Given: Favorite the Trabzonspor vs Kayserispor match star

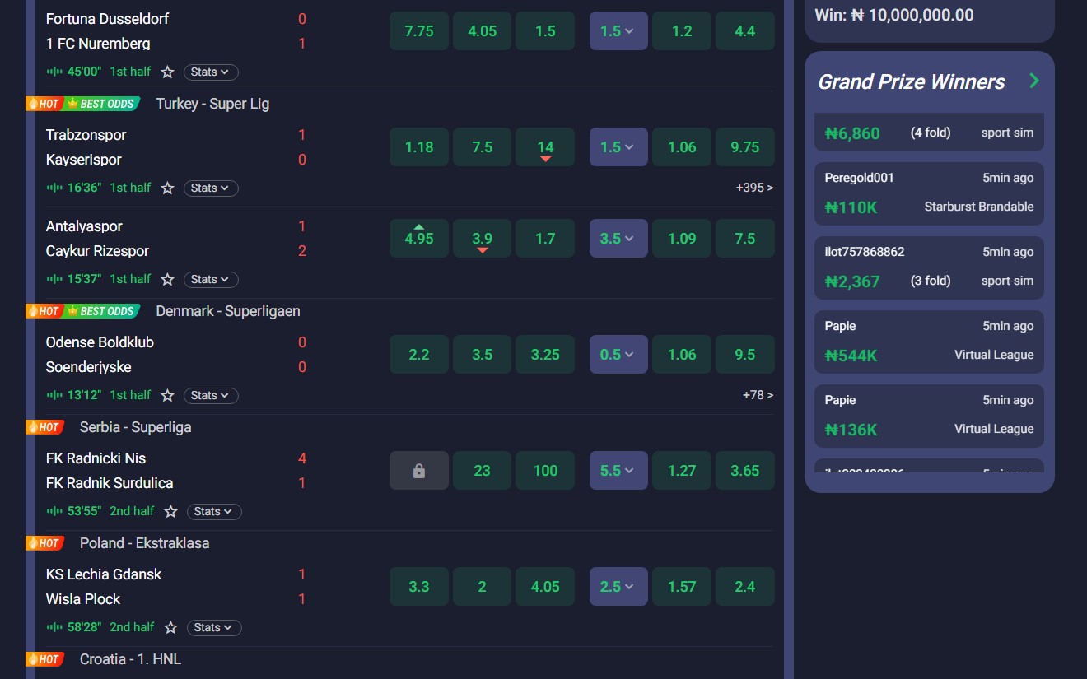Looking at the screenshot, I should [x=167, y=188].
